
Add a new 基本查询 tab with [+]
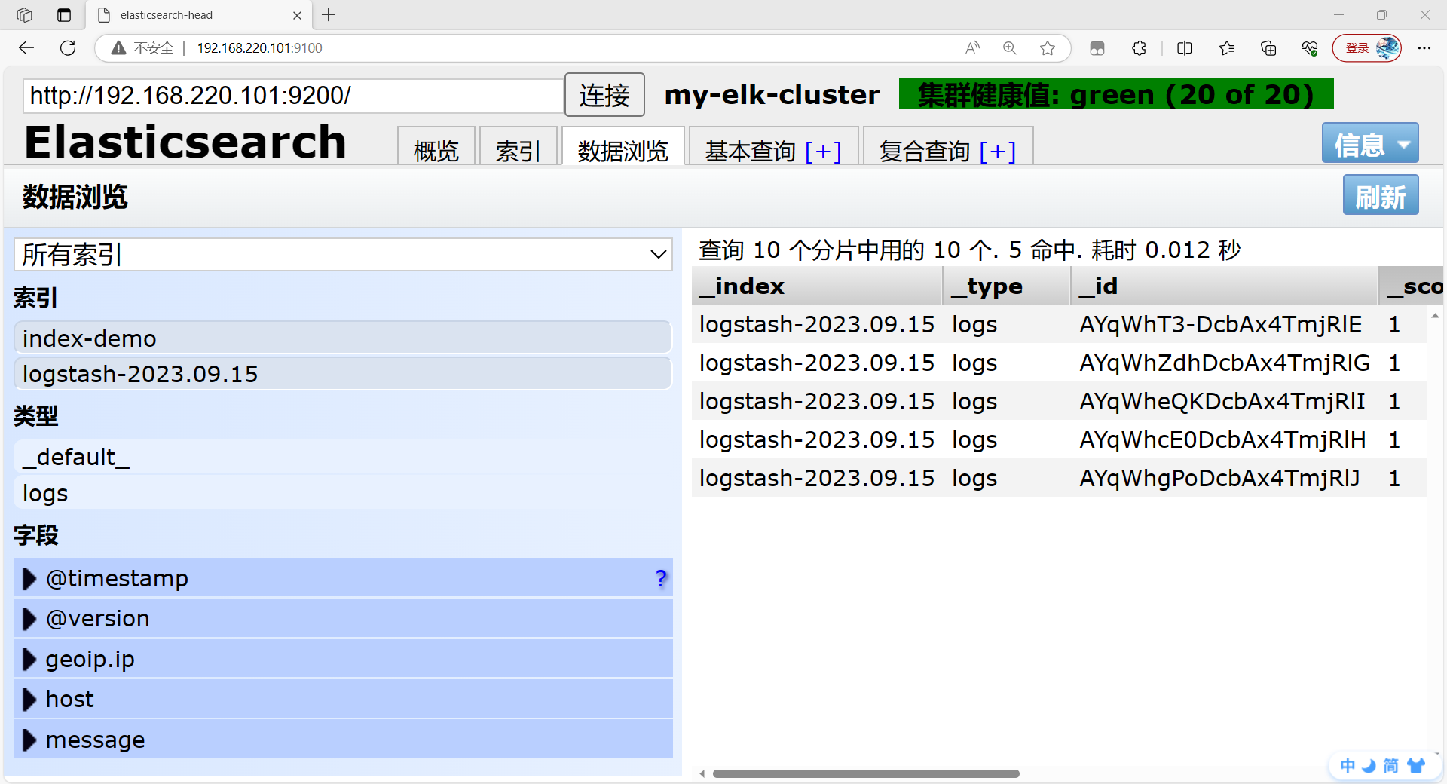click(823, 152)
